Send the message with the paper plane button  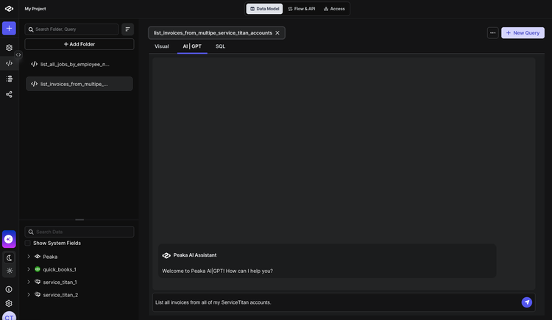pyautogui.click(x=527, y=302)
